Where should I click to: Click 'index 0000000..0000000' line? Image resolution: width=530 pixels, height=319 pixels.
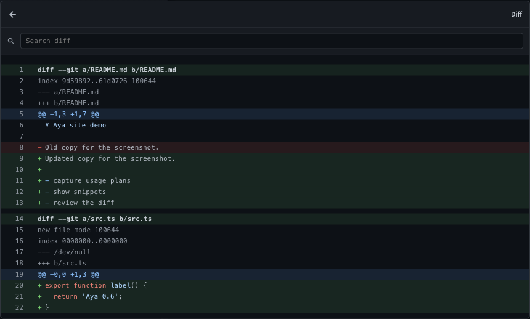pos(265,241)
